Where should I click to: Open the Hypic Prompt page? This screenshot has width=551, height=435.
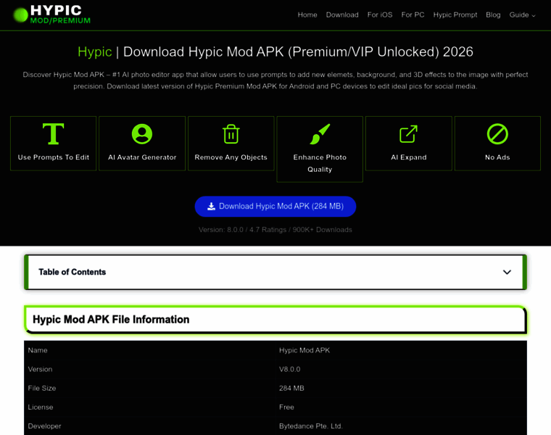click(x=455, y=15)
